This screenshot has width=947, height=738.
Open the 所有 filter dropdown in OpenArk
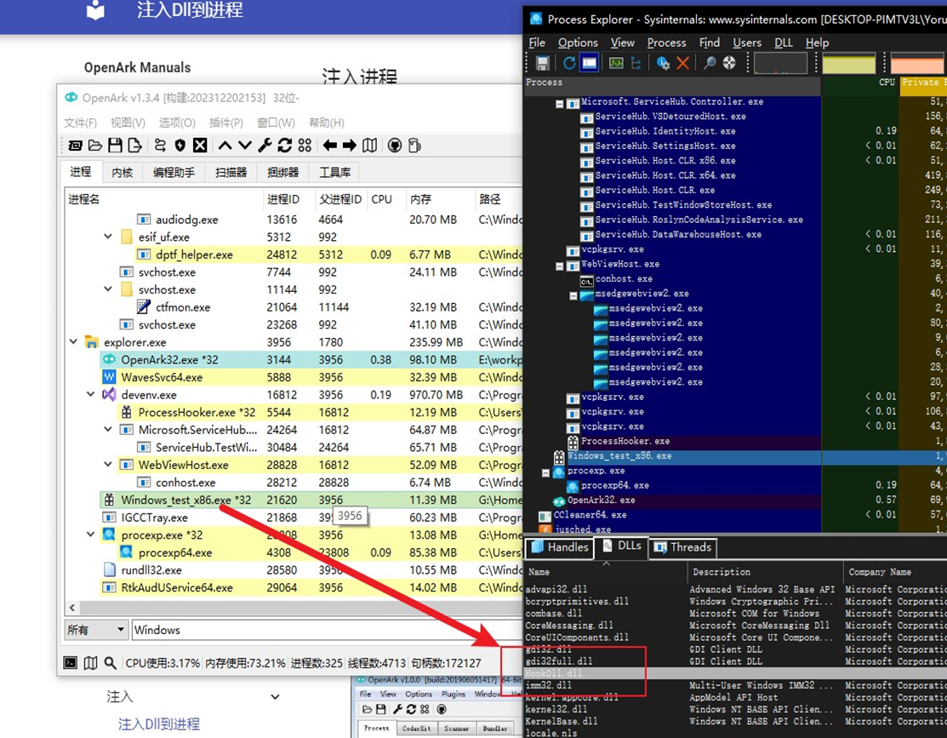96,630
